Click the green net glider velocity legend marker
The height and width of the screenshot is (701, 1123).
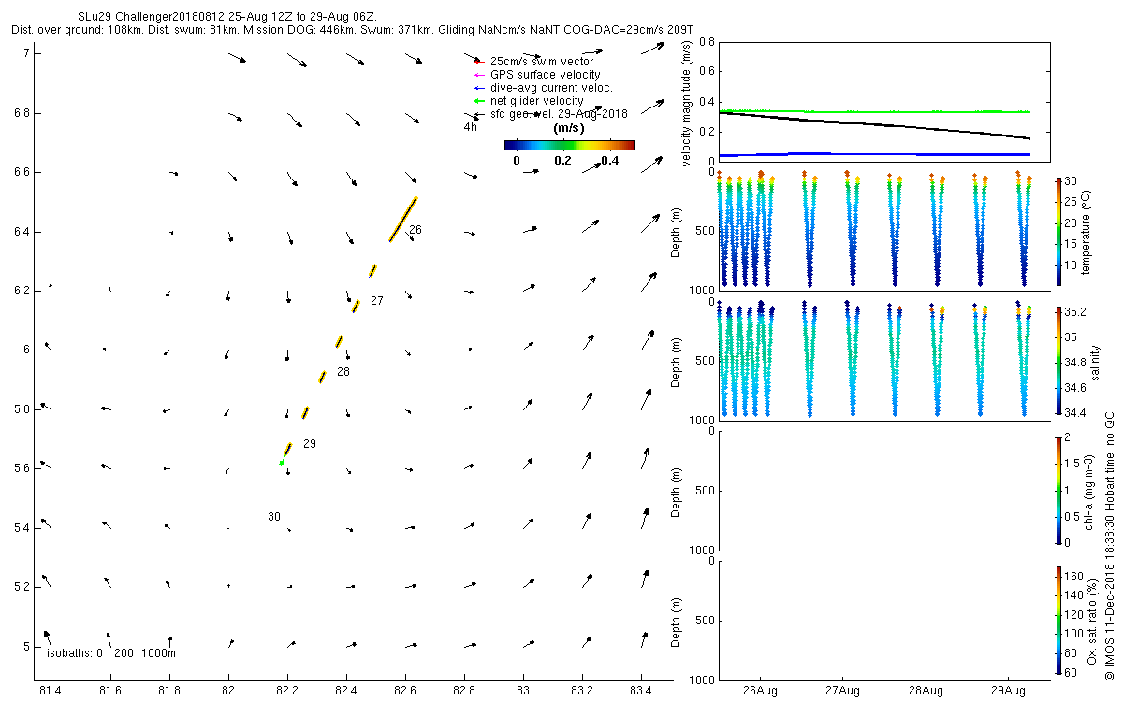pyautogui.click(x=478, y=101)
